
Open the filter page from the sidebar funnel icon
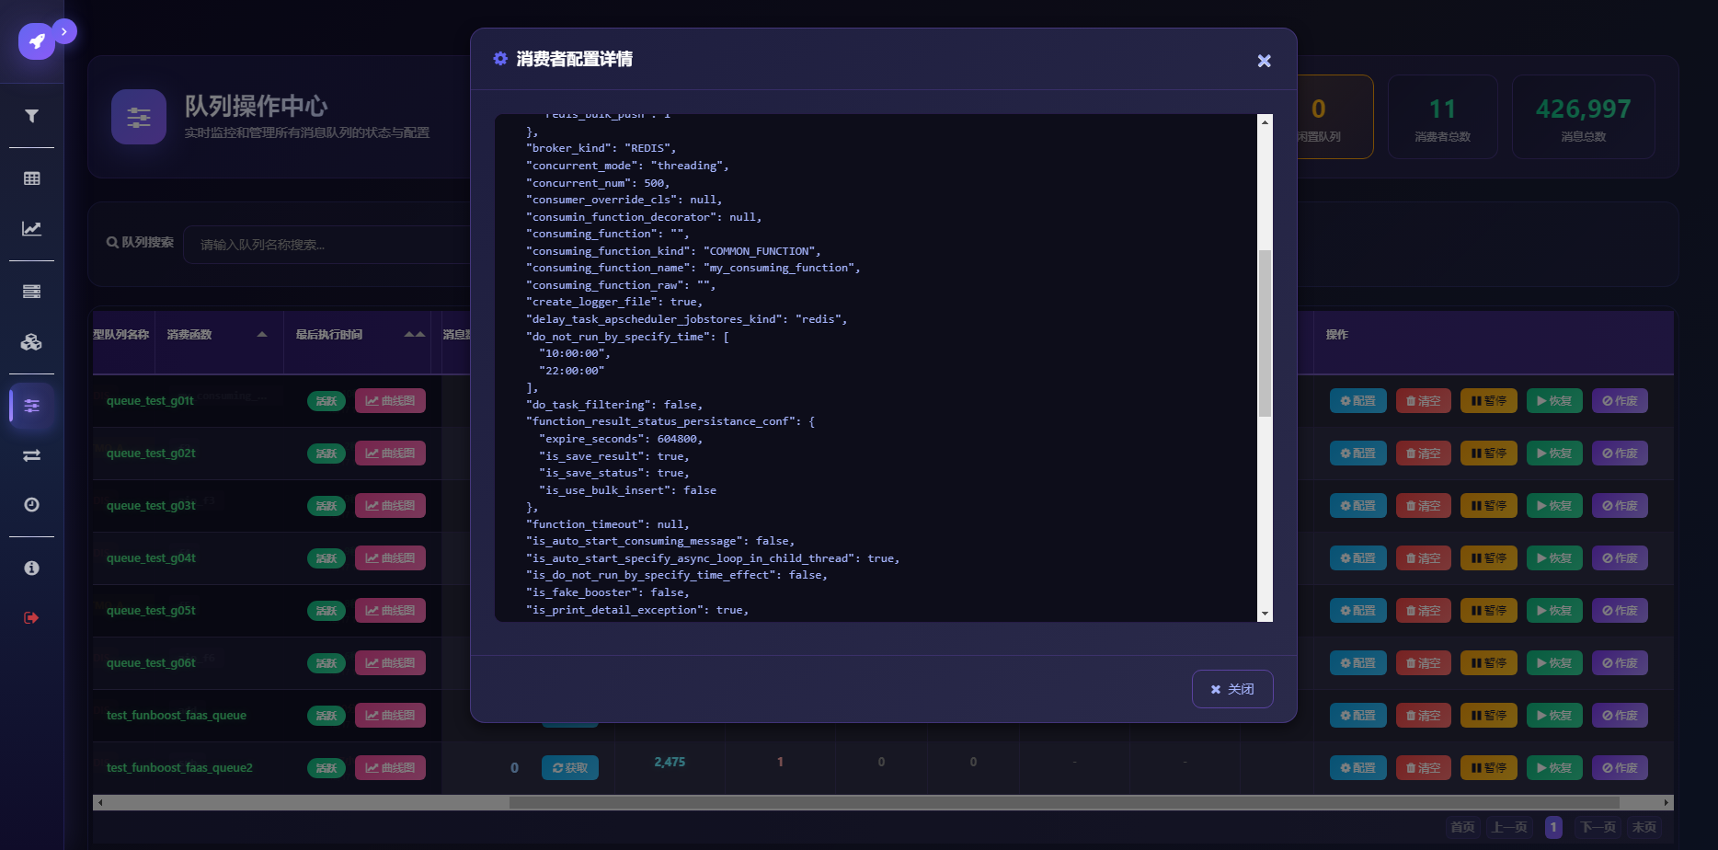point(31,116)
